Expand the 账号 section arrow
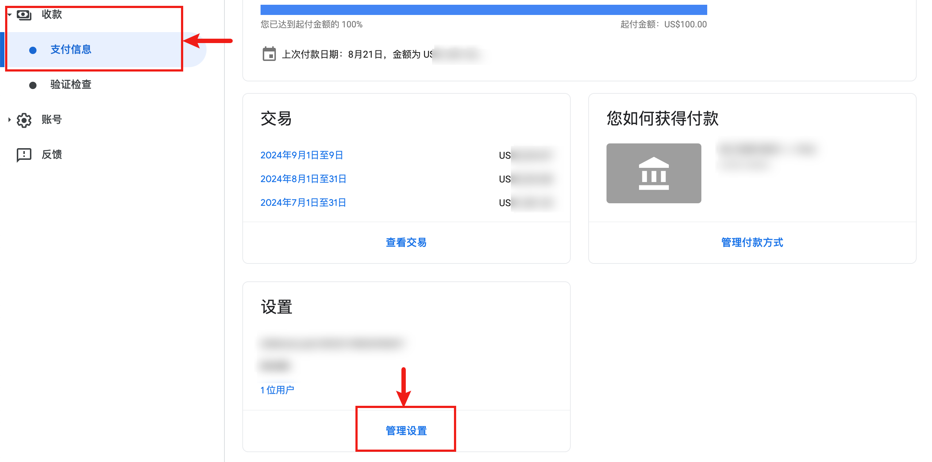The height and width of the screenshot is (462, 932). pos(9,120)
